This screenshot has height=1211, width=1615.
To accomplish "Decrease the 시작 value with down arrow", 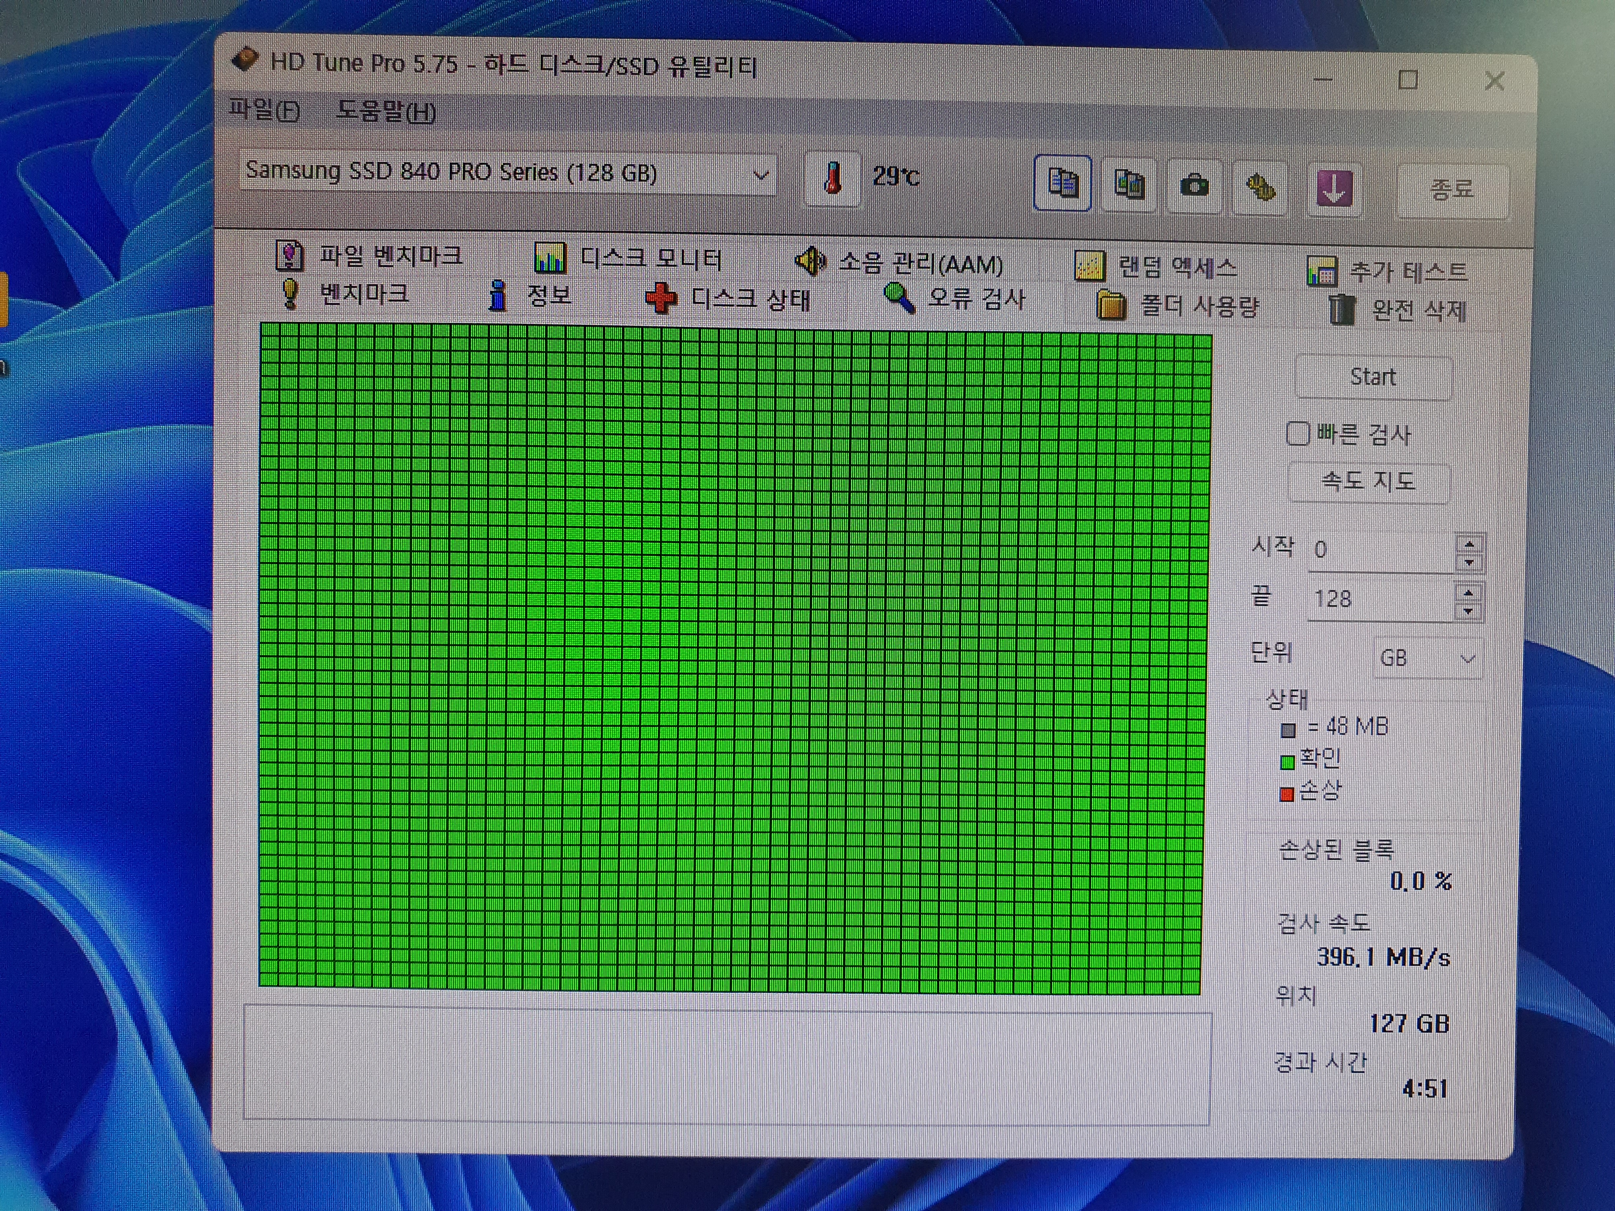I will tap(1469, 563).
